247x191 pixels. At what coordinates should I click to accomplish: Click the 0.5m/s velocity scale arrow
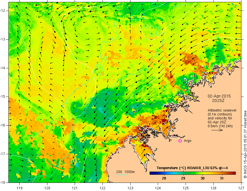[217, 130]
